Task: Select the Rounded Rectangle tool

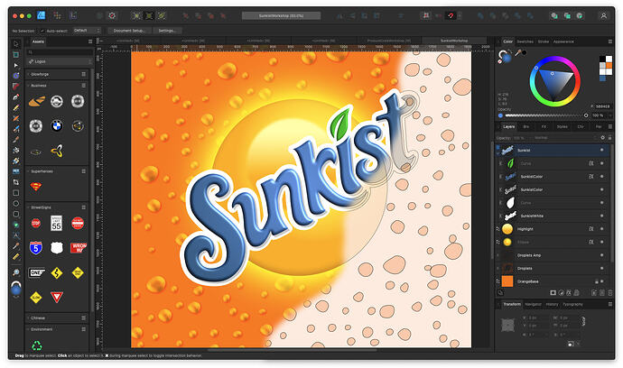Action: tap(16, 214)
